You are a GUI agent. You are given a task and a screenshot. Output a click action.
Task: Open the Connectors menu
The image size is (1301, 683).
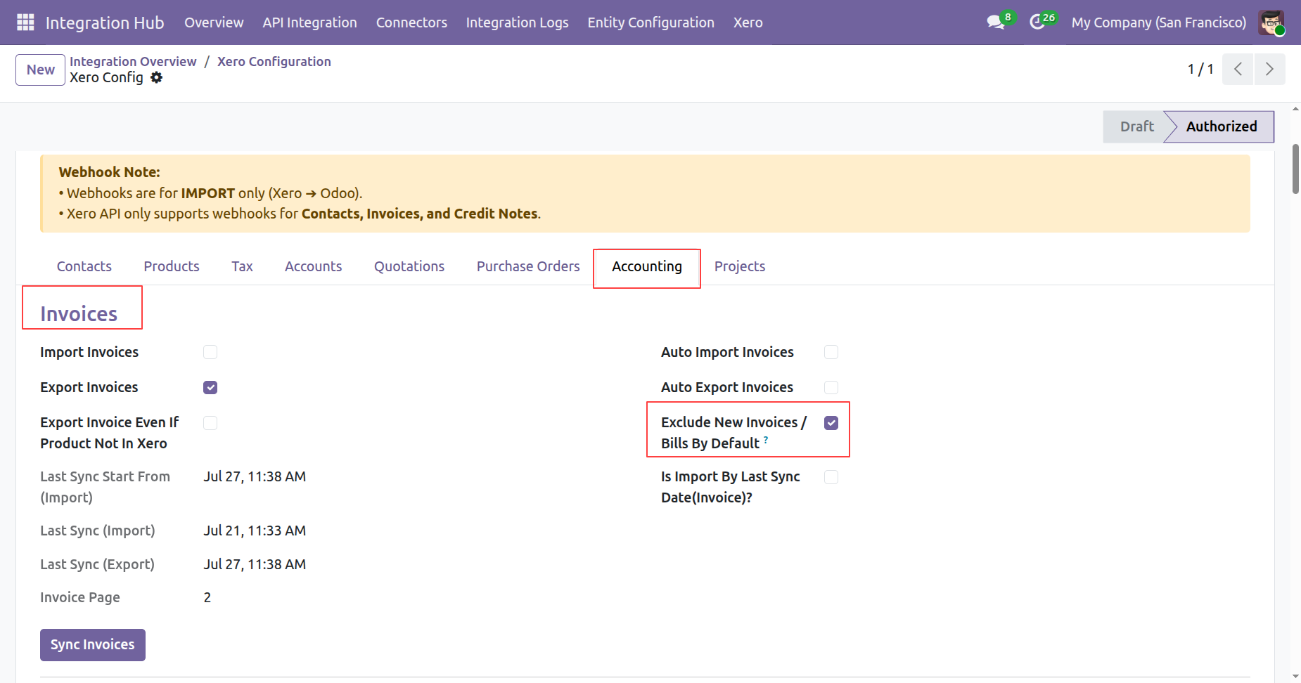coord(411,22)
